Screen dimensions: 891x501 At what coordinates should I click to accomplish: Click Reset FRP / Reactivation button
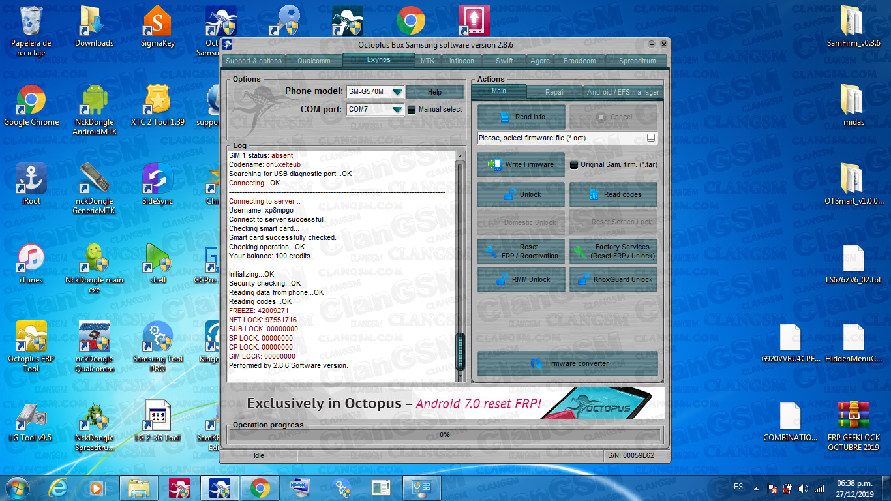click(x=522, y=251)
